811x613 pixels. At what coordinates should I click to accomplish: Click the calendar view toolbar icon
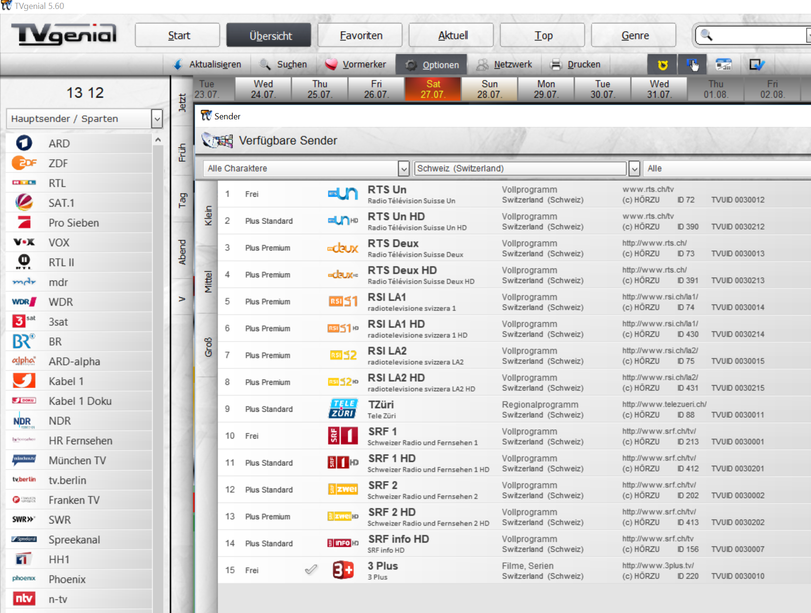click(723, 65)
